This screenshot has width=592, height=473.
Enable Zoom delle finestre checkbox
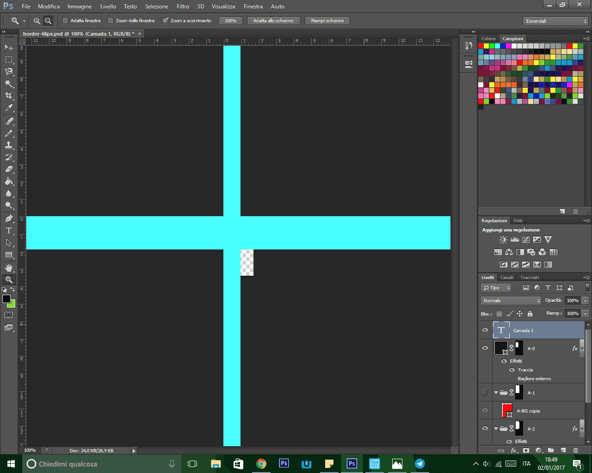tap(111, 21)
